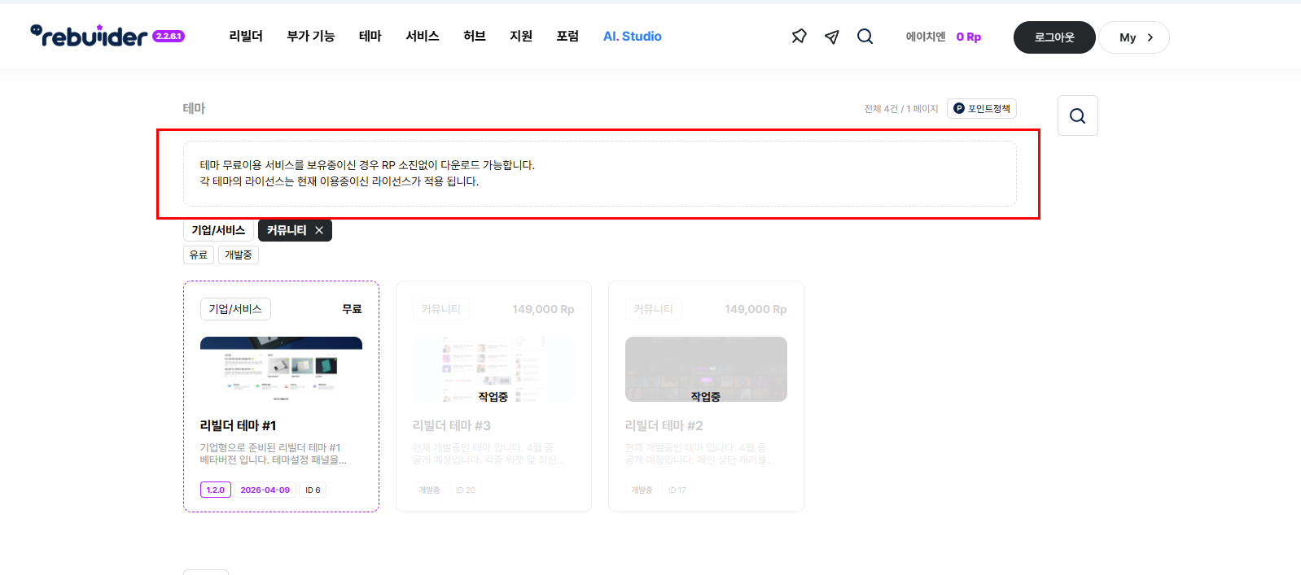The image size is (1301, 575).
Task: Expand the My menu chevron
Action: [x=1150, y=37]
